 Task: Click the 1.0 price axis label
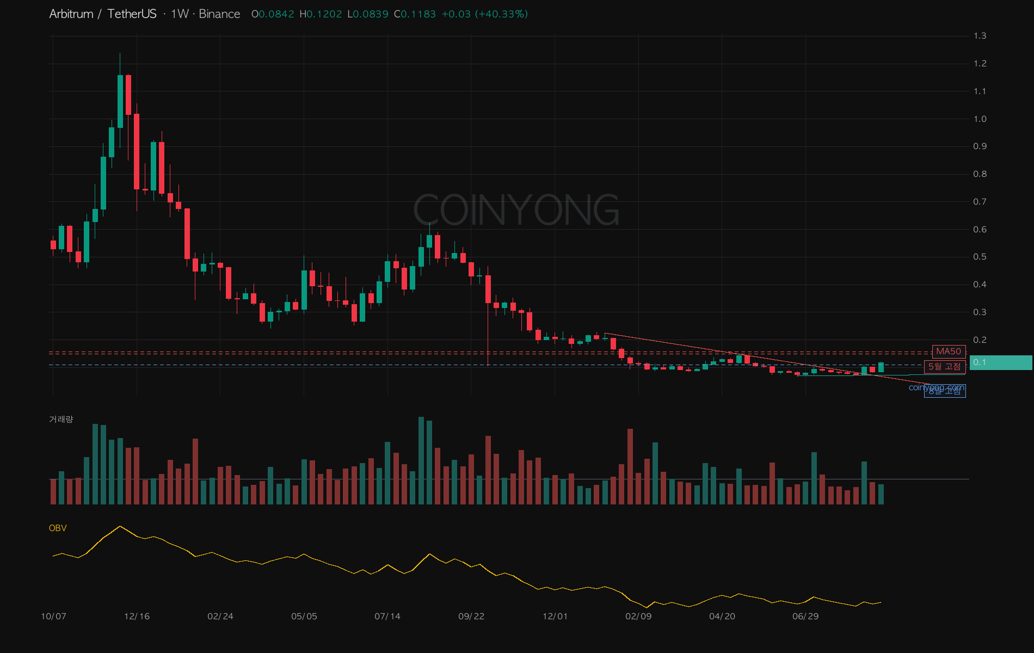pos(980,119)
